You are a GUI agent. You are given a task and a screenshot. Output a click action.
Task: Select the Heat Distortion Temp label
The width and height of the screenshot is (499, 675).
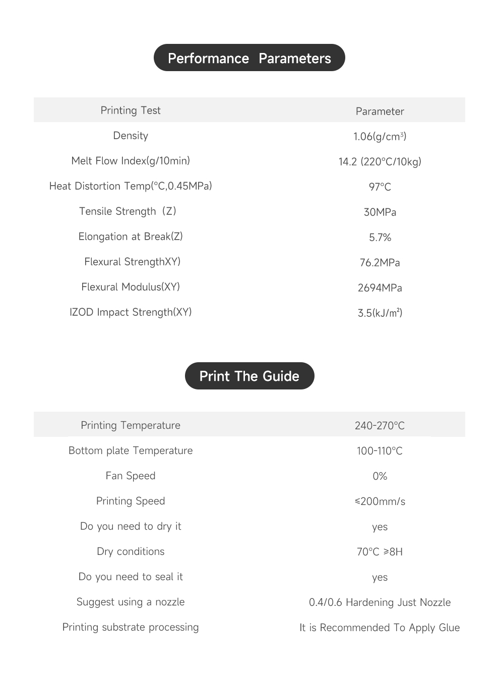click(x=131, y=186)
